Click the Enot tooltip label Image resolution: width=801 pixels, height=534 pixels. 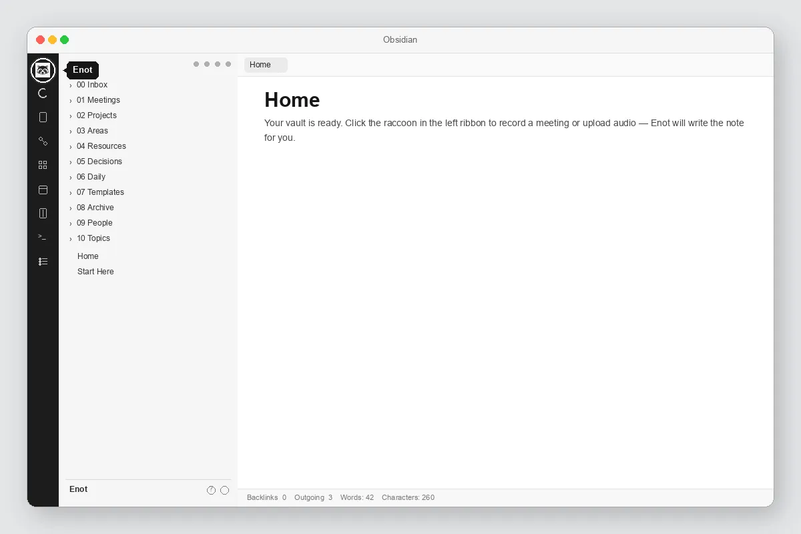[83, 70]
